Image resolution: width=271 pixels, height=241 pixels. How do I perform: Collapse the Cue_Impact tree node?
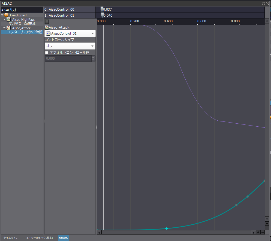coord(2,15)
